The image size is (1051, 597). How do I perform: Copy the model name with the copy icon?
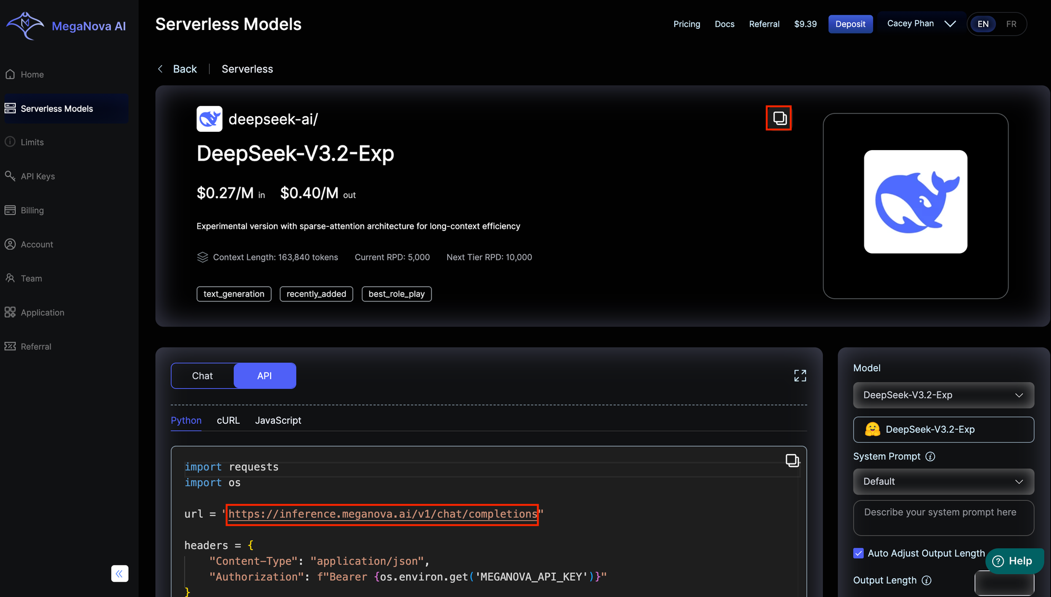779,118
